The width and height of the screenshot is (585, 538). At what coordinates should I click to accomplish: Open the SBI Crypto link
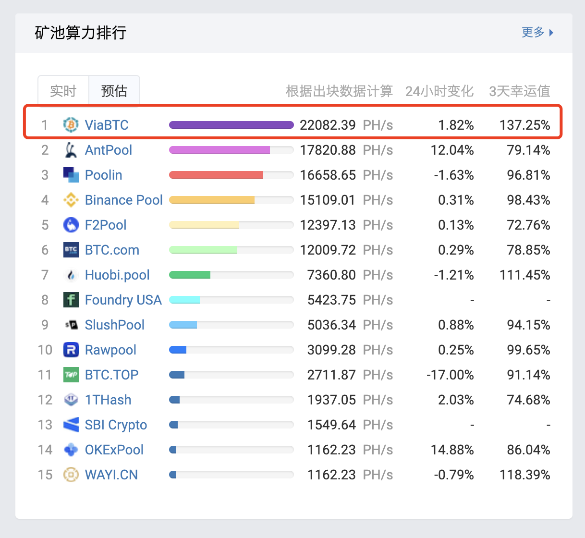click(116, 425)
